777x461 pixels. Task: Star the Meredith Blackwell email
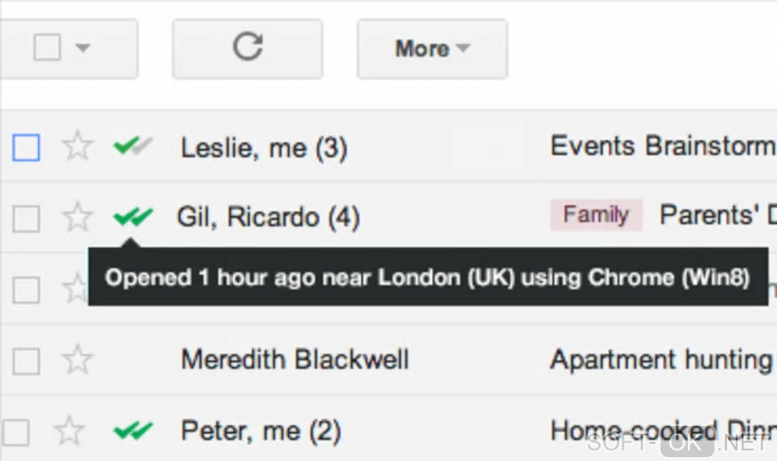(x=77, y=360)
